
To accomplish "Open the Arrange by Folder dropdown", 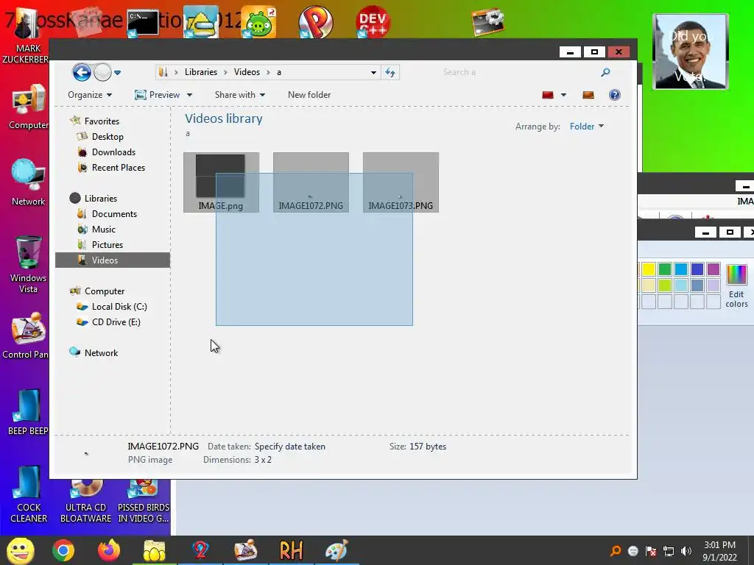I will 587,127.
